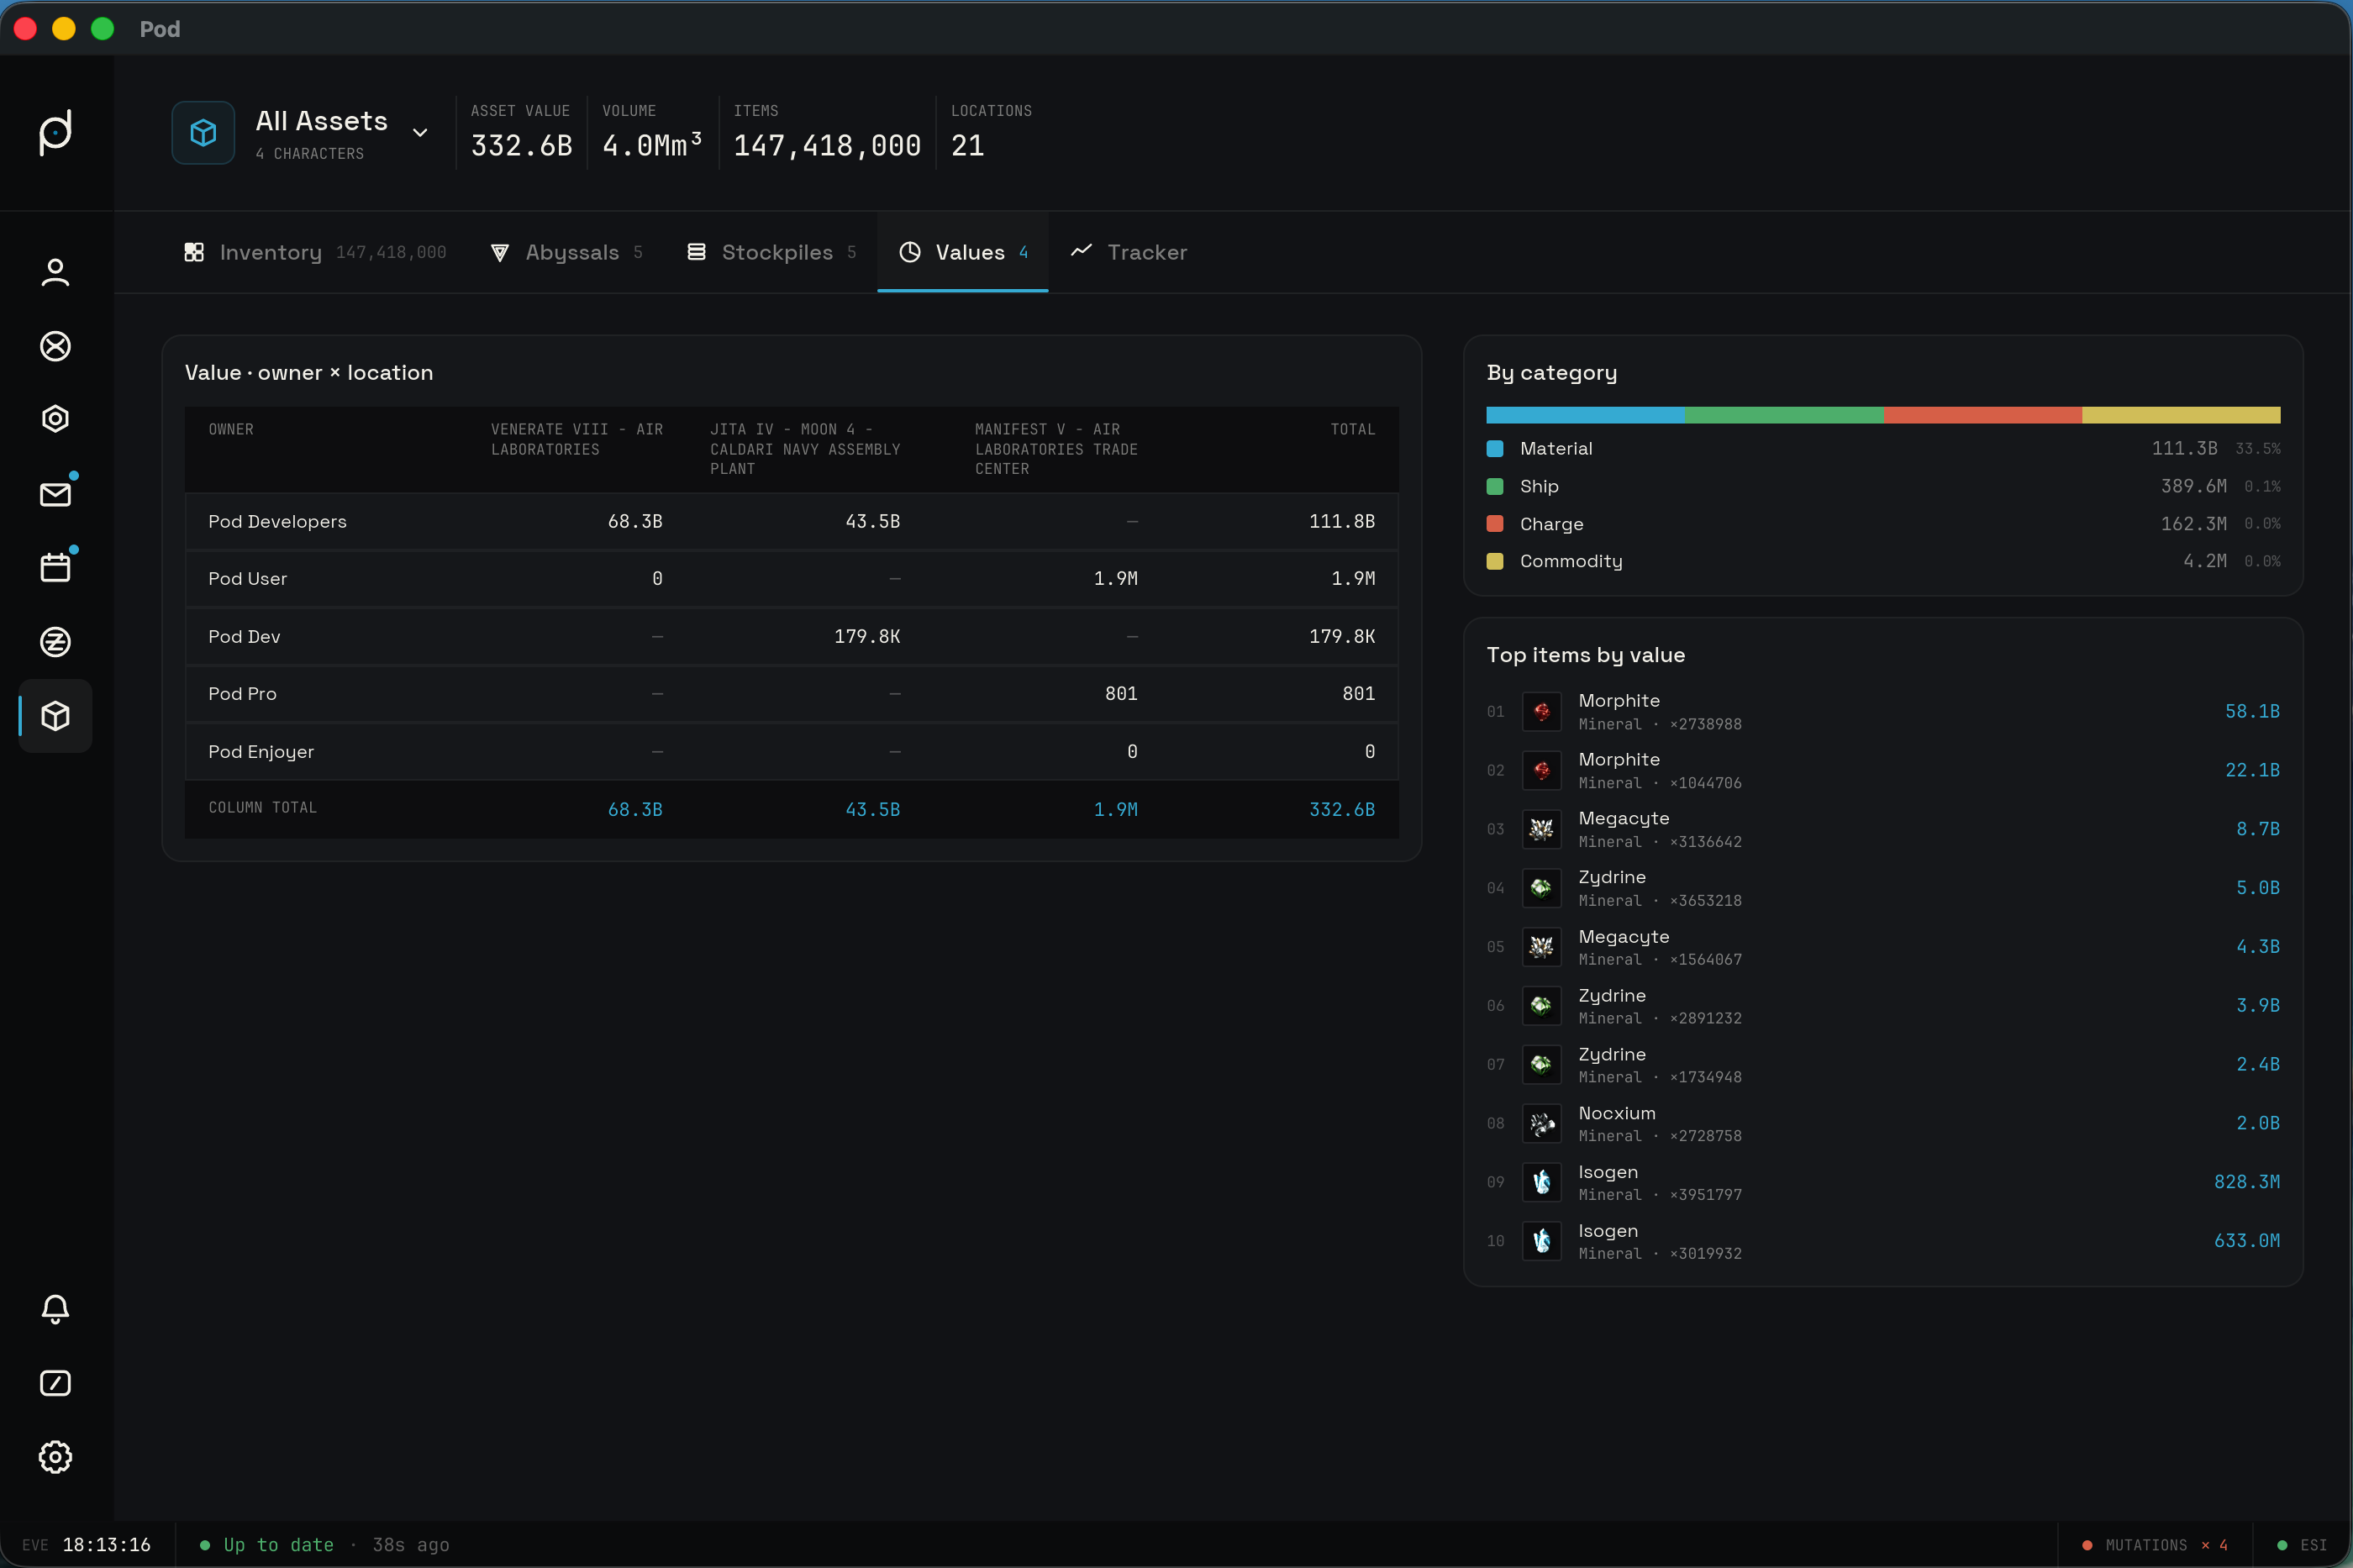
Task: Select the Pod User row label
Action: tap(247, 579)
